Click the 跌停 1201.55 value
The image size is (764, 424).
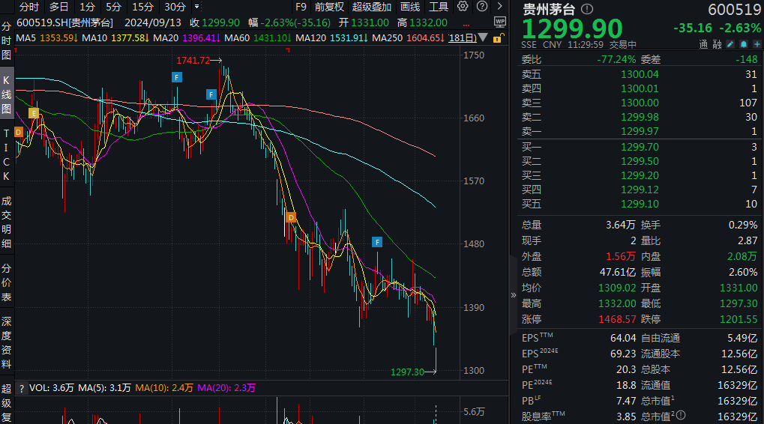point(739,319)
